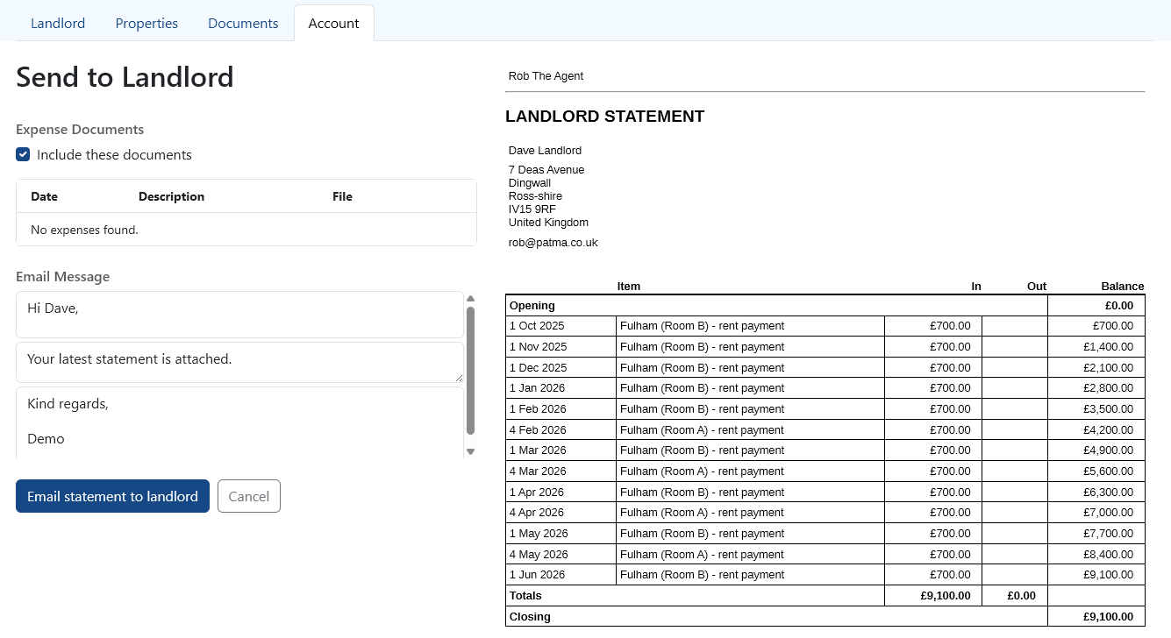Click the 'Hi Dave,' greeting field
Image resolution: width=1171 pixels, height=638 pixels.
[239, 315]
